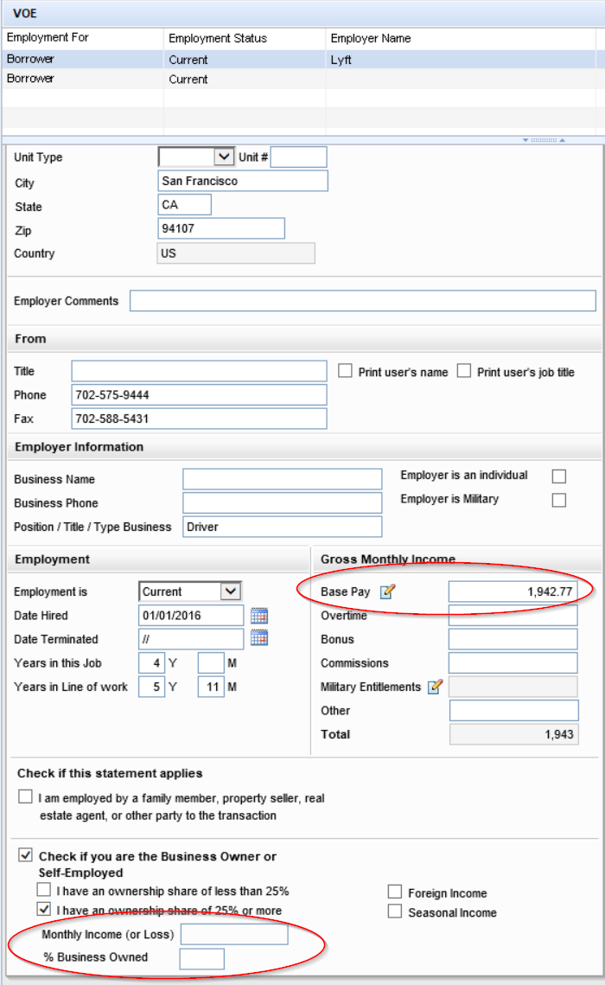This screenshot has width=605, height=985.
Task: Open the Date Terminated calendar picker
Action: [x=259, y=637]
